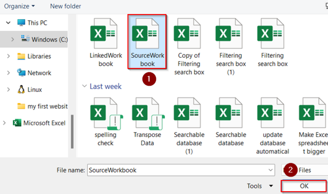Open the Tools dropdown
The image size is (328, 194).
click(x=261, y=186)
